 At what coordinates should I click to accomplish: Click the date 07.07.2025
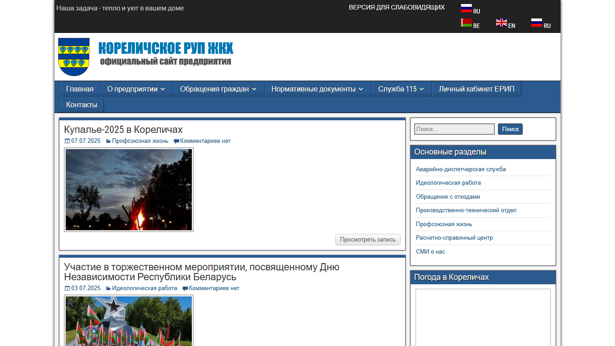coord(86,141)
